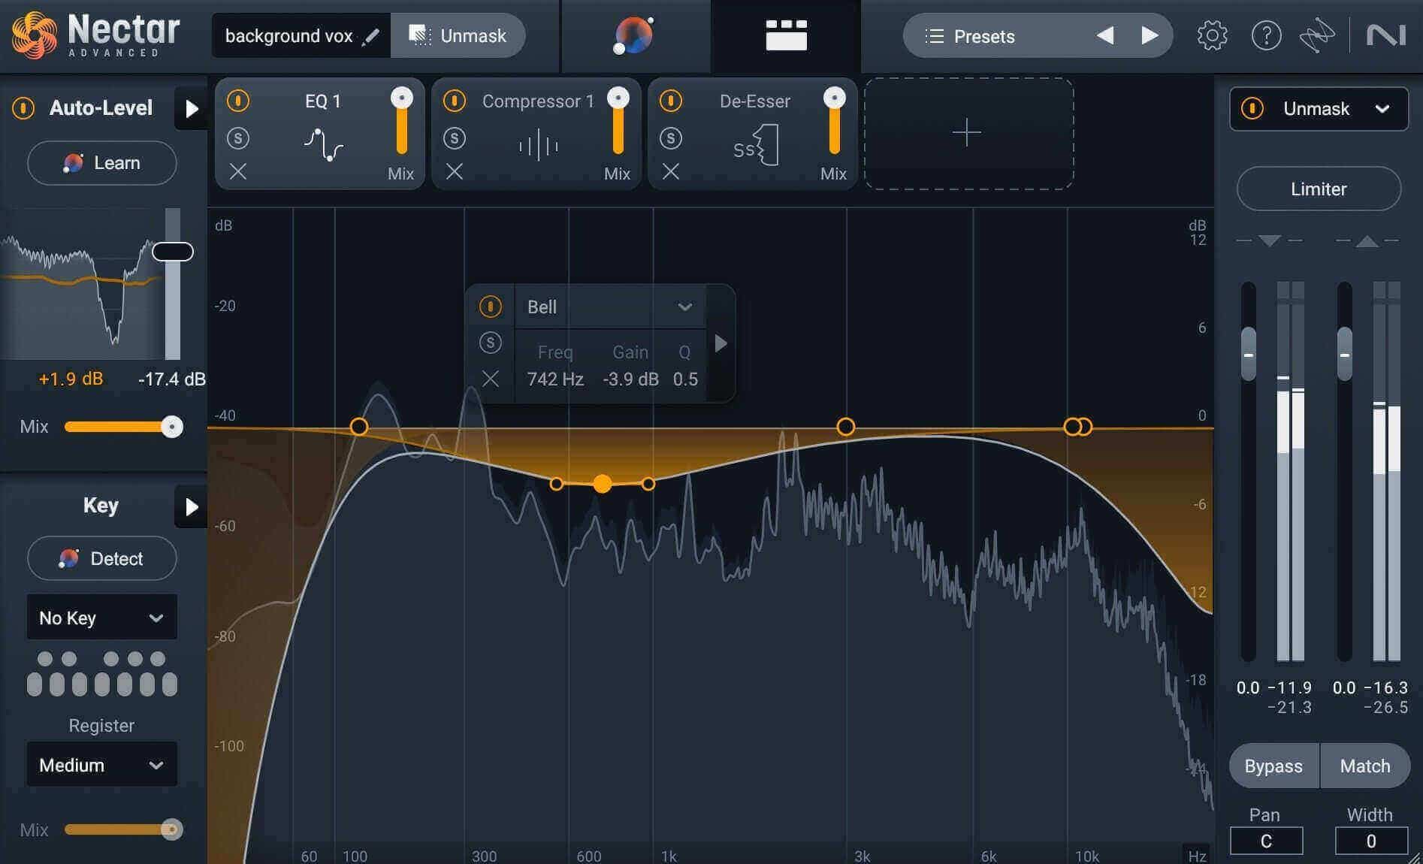1423x864 pixels.
Task: Open the No Key dropdown
Action: 102,617
